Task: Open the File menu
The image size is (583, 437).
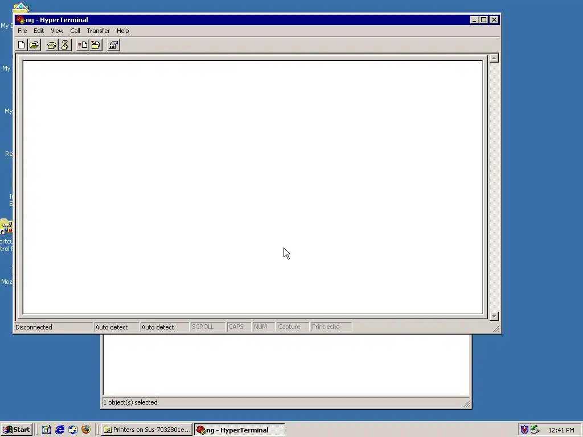Action: pyautogui.click(x=22, y=31)
